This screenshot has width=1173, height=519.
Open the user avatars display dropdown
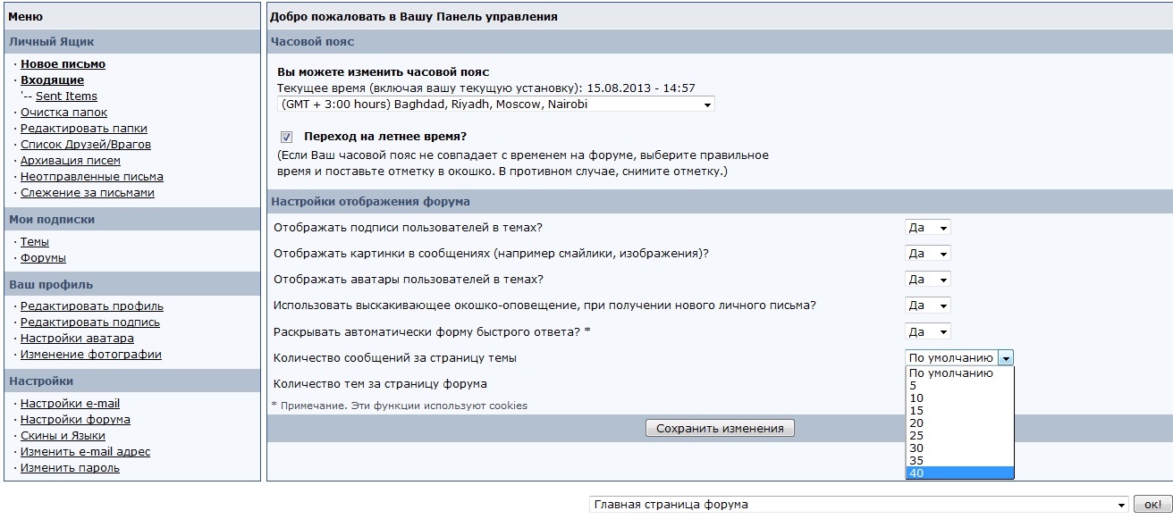[927, 280]
